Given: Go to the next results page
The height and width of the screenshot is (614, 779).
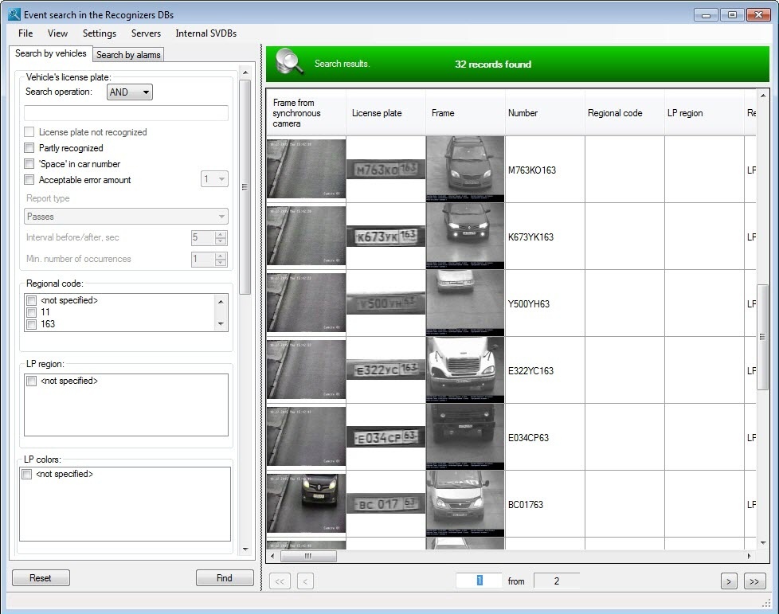Looking at the screenshot, I should pos(728,581).
